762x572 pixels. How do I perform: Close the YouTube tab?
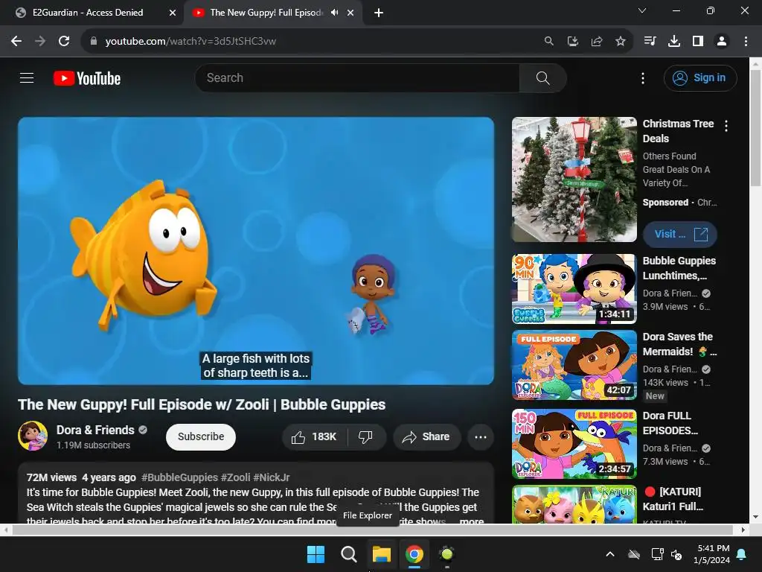click(x=350, y=13)
